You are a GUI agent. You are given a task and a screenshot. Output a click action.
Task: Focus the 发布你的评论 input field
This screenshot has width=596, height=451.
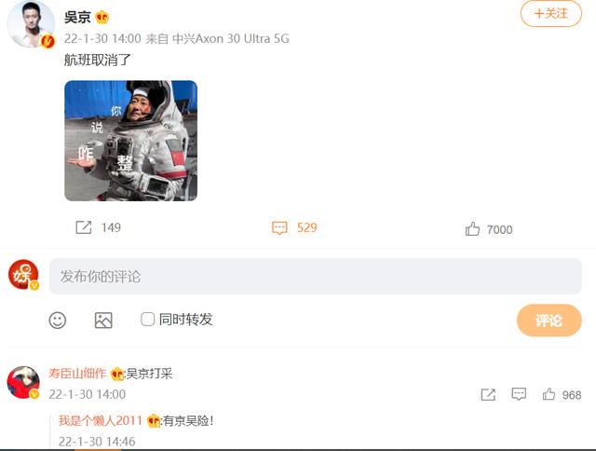click(x=315, y=276)
